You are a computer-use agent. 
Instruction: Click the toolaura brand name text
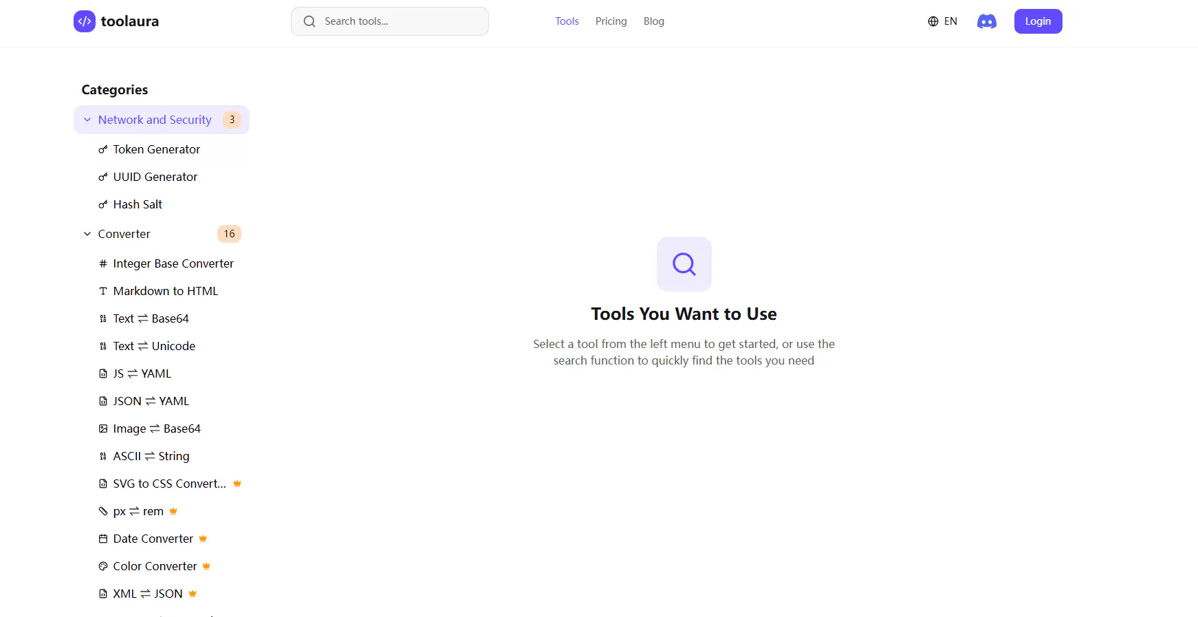coord(130,21)
